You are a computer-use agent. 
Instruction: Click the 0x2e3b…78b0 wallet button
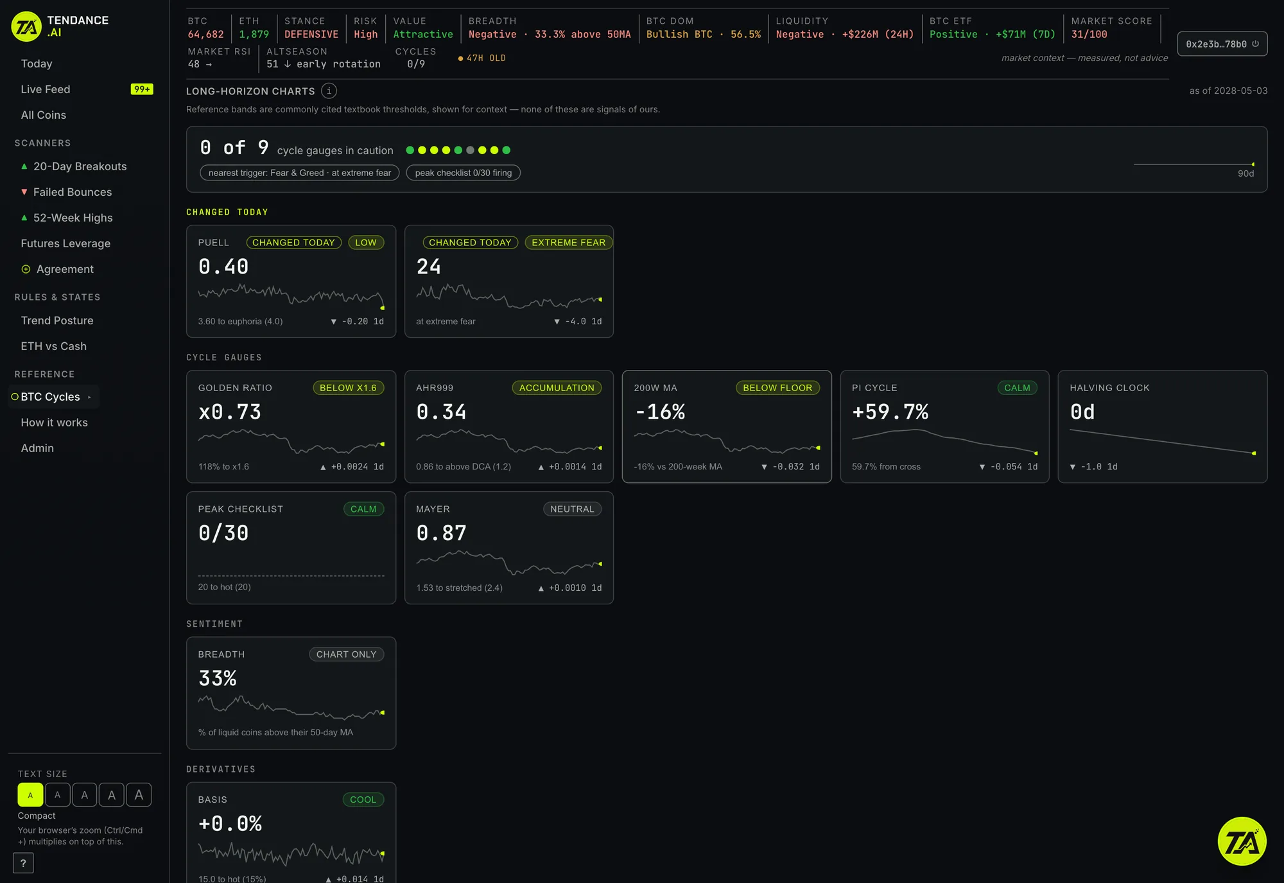[1222, 44]
